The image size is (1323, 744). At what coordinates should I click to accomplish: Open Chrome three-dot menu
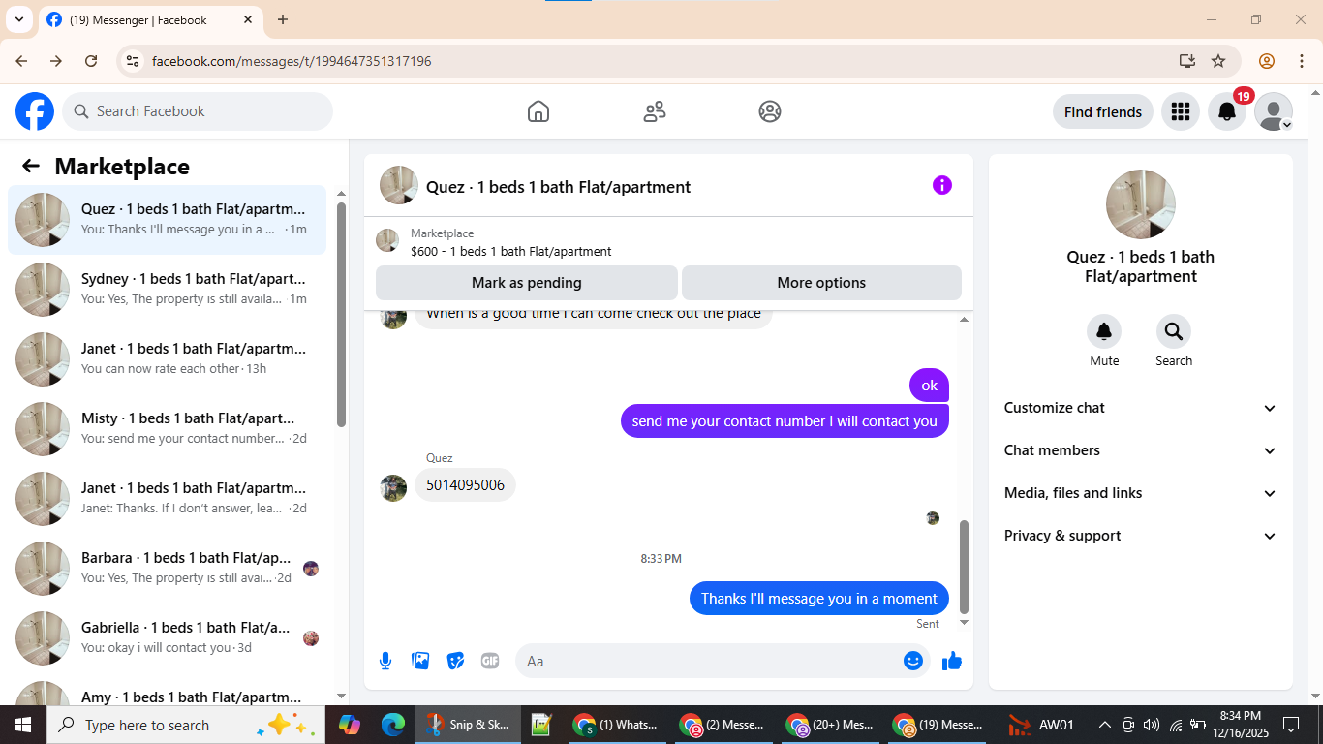1302,61
